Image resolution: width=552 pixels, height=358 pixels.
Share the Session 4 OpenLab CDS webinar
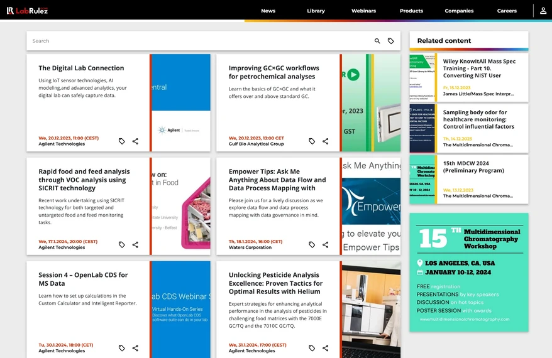(135, 348)
